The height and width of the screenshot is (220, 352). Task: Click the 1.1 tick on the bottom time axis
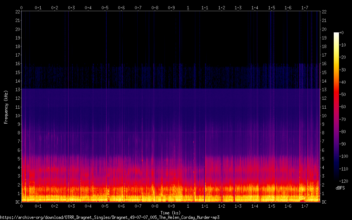pos(205,206)
